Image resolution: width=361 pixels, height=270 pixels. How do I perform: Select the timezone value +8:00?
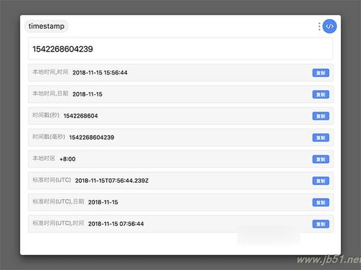(67, 159)
